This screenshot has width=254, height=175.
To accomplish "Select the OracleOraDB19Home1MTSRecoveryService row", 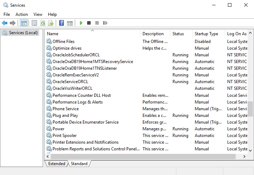I will (x=146, y=62).
